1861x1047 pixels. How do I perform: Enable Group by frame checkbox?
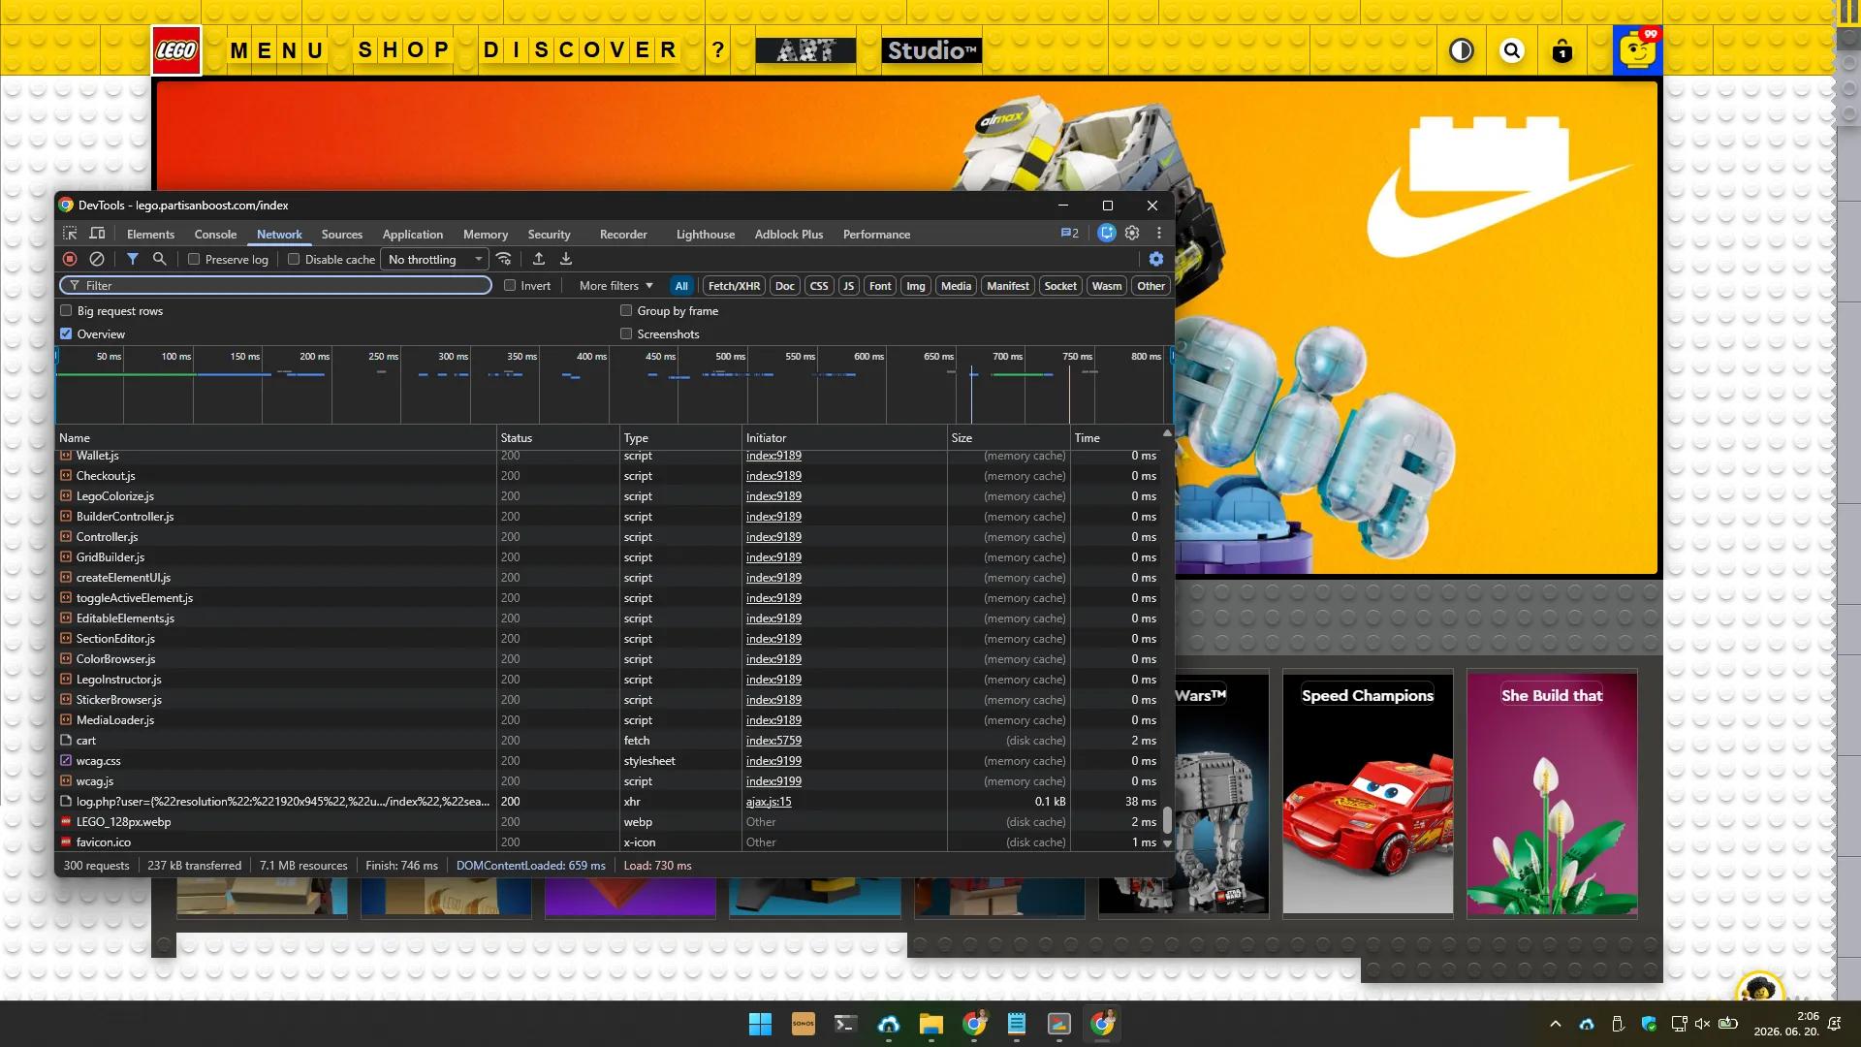(x=626, y=310)
